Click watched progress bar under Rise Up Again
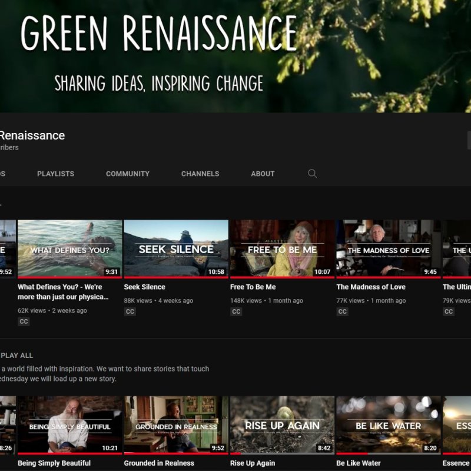The height and width of the screenshot is (471, 471). click(283, 453)
